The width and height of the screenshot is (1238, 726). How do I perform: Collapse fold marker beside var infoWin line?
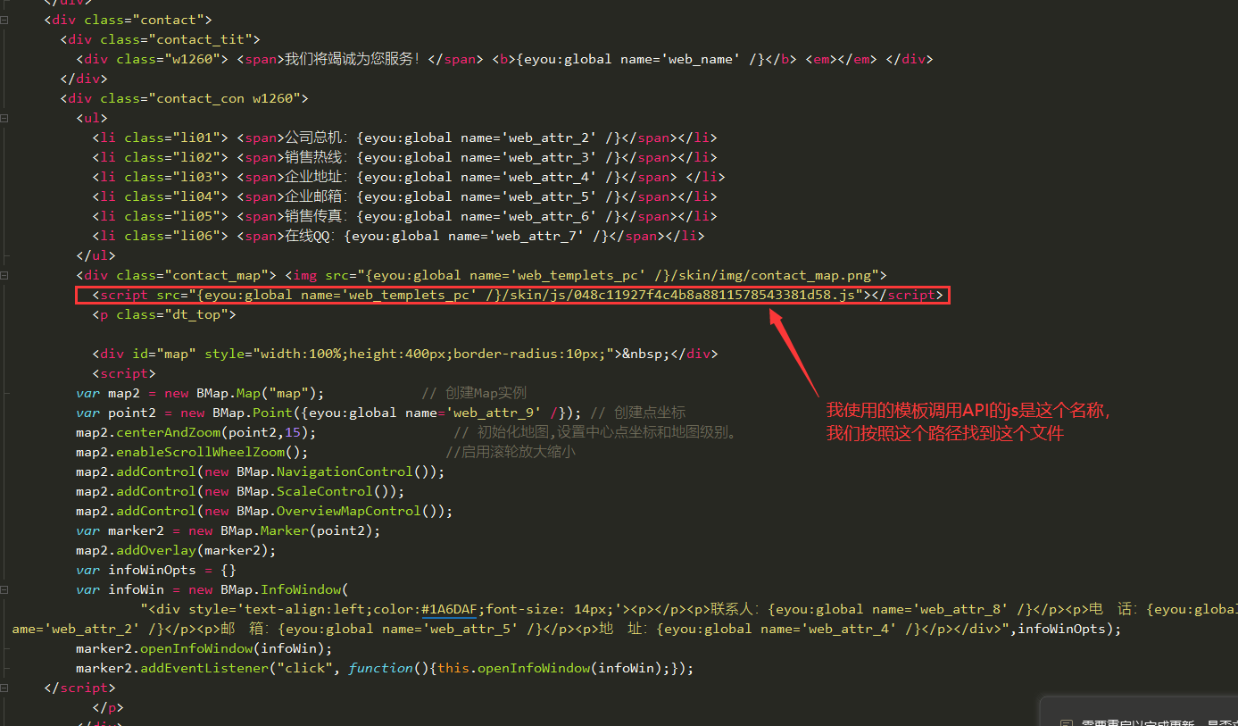[x=5, y=589]
